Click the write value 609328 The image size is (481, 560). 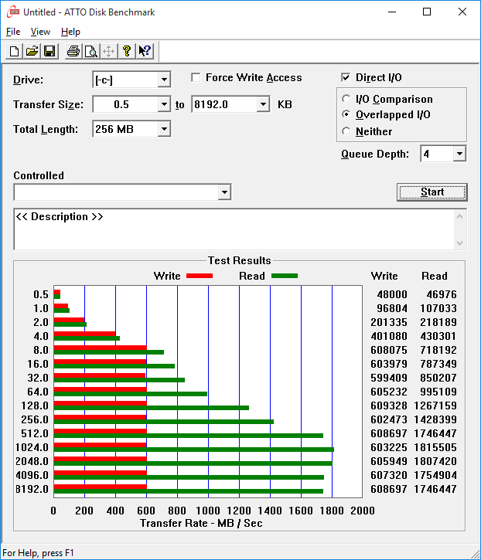click(x=389, y=406)
